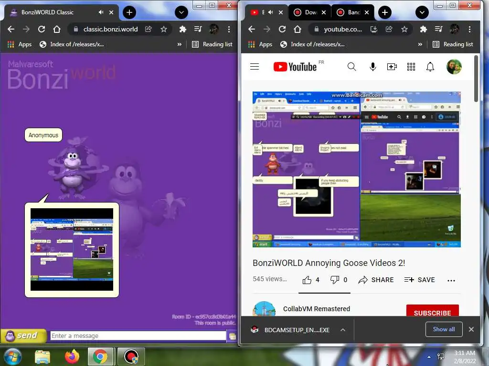Open Extensions in YouTube window
The width and height of the screenshot is (489, 366).
click(423, 29)
